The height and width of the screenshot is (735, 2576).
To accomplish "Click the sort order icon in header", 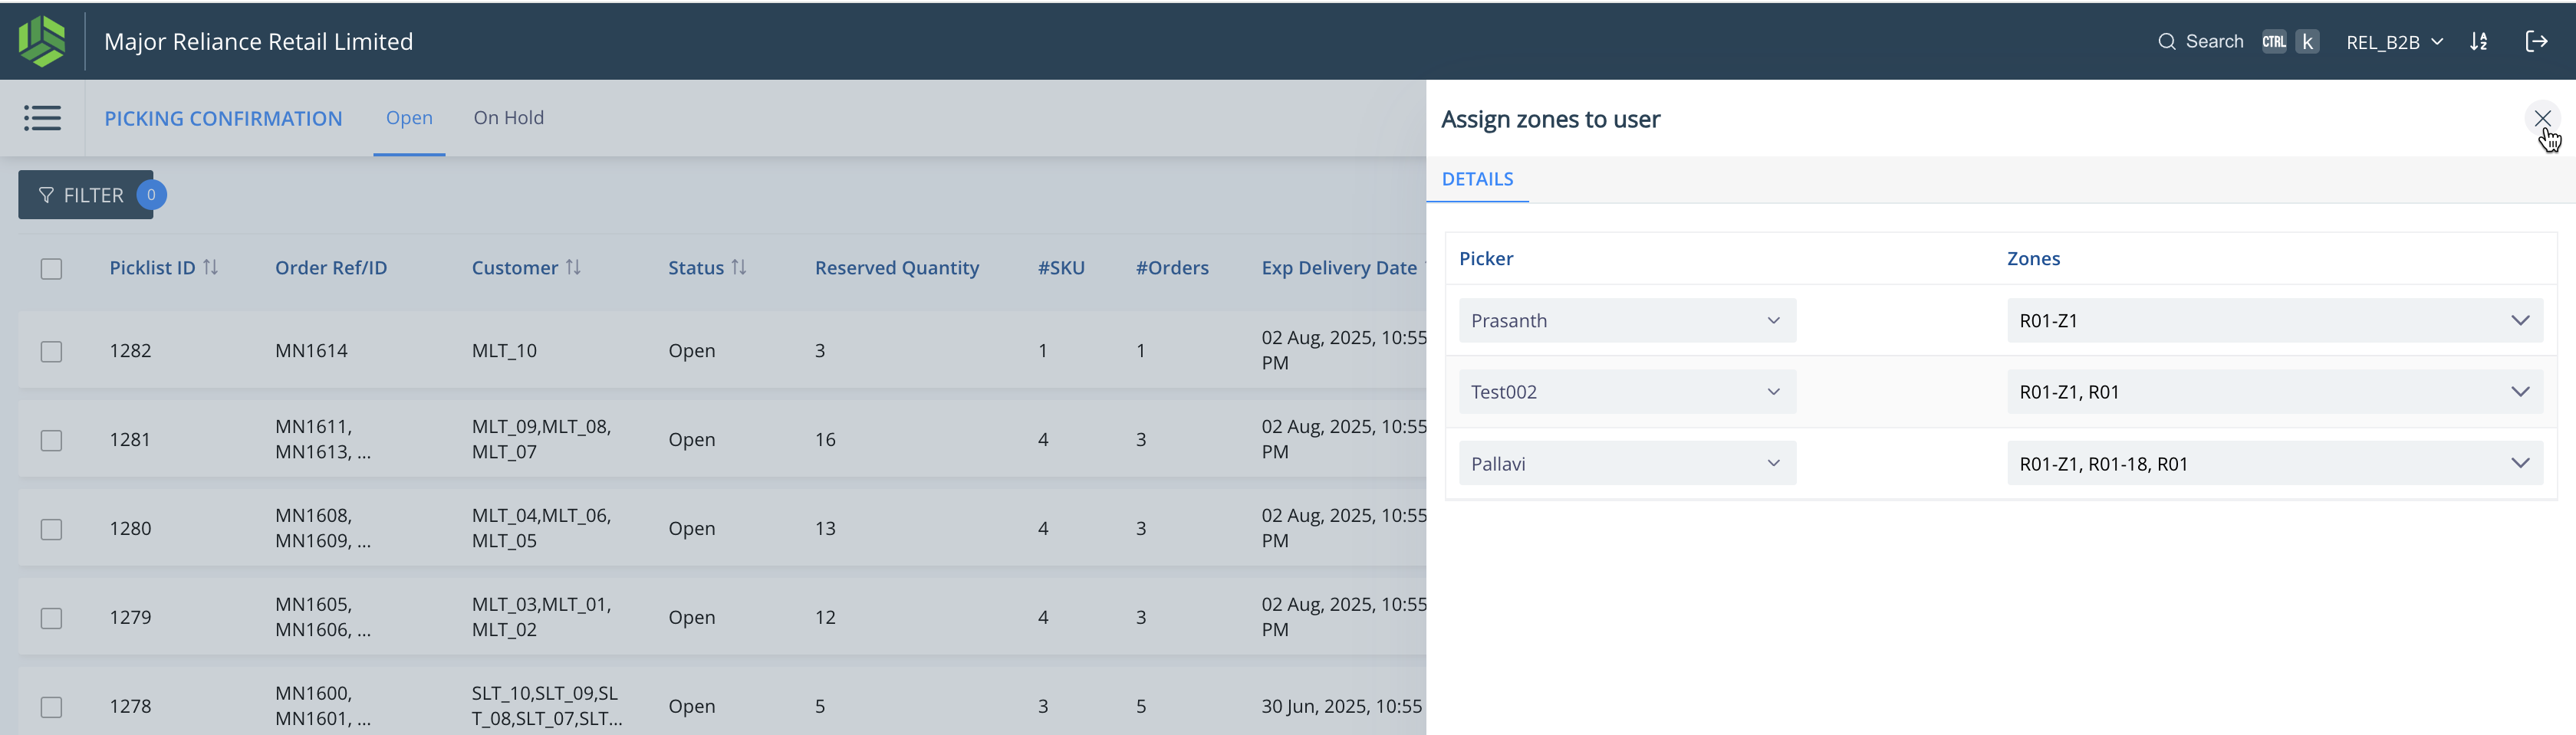I will pos(2478,42).
